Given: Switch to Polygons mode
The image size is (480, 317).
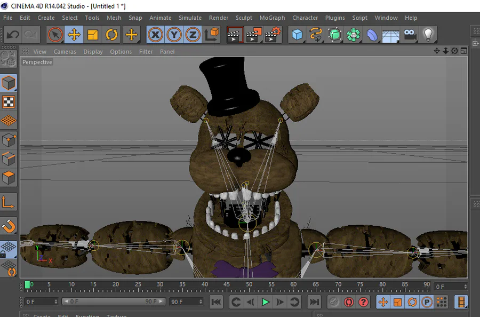Looking at the screenshot, I should point(9,178).
